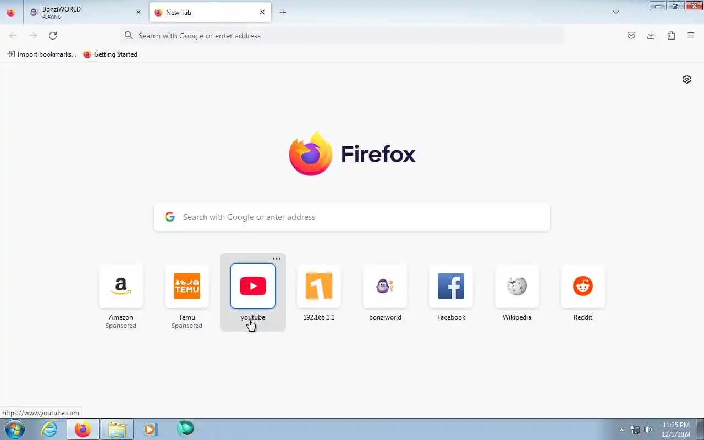Open the Amazon sponsored shortcut tile

click(x=121, y=286)
